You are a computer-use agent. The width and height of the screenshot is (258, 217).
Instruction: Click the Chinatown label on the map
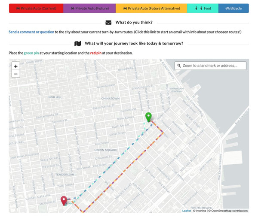pos(111,98)
